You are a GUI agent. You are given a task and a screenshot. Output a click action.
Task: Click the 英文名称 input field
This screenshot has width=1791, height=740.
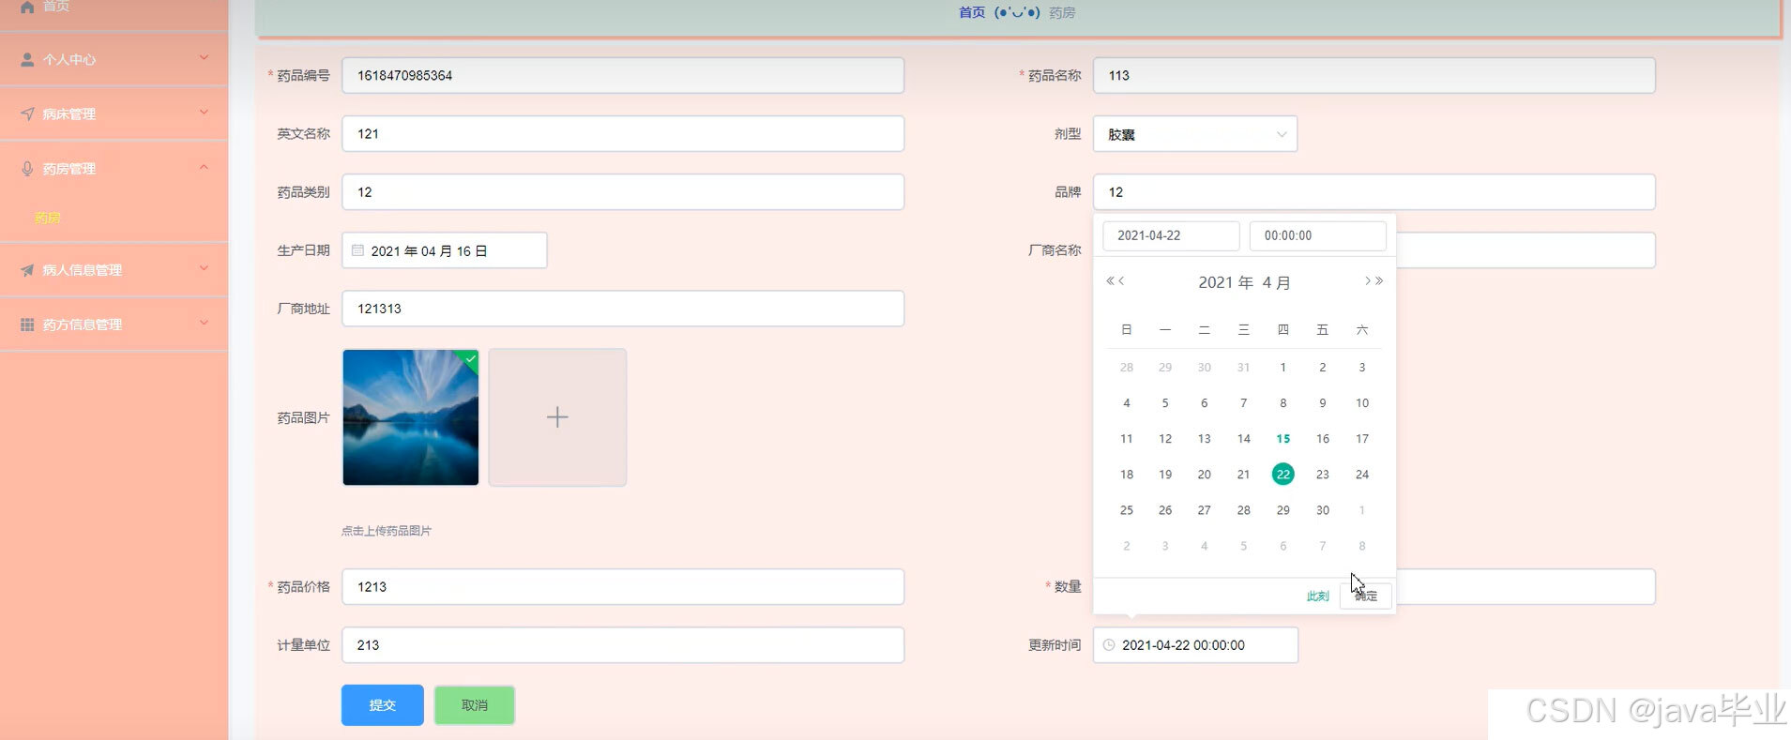pos(623,134)
